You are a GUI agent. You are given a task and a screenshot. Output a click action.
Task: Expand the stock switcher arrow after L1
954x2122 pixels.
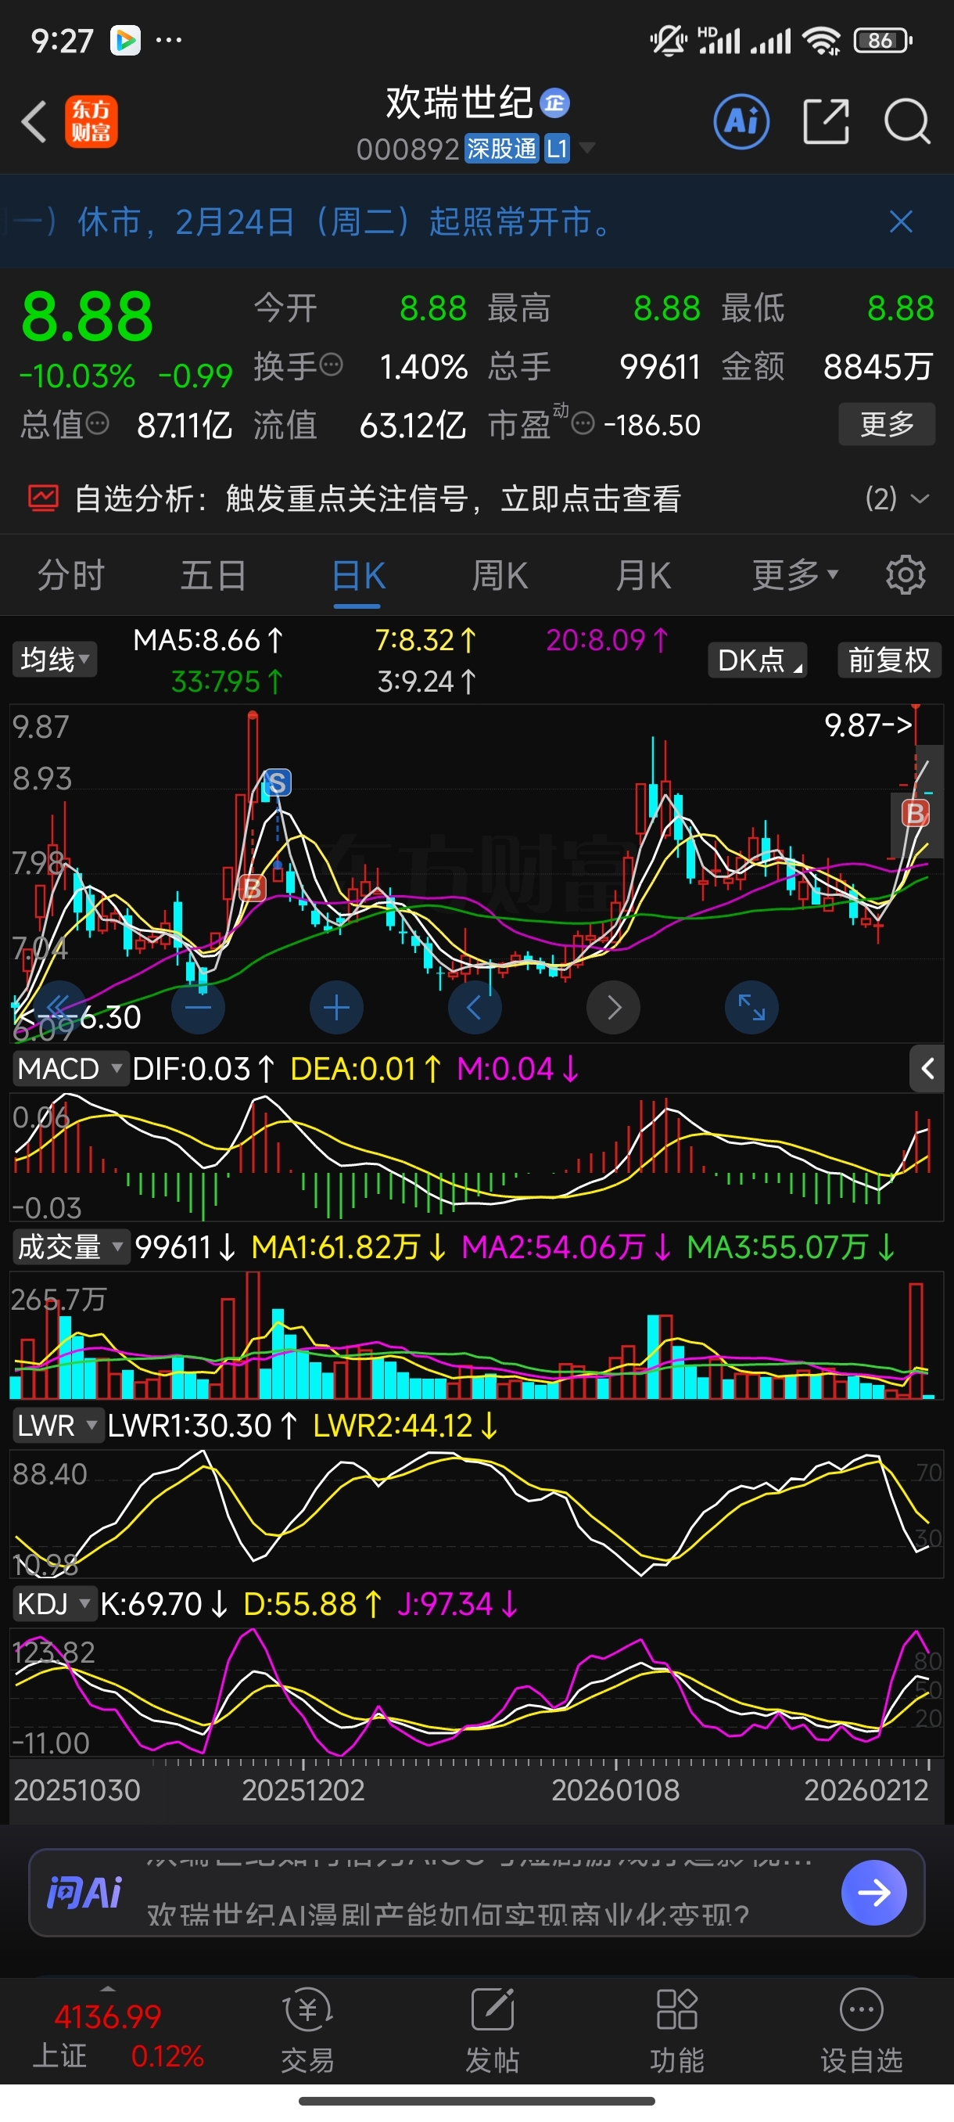(587, 149)
